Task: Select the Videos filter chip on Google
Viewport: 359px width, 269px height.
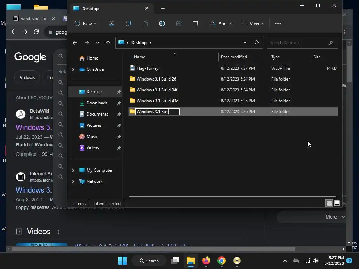Action: (x=27, y=77)
